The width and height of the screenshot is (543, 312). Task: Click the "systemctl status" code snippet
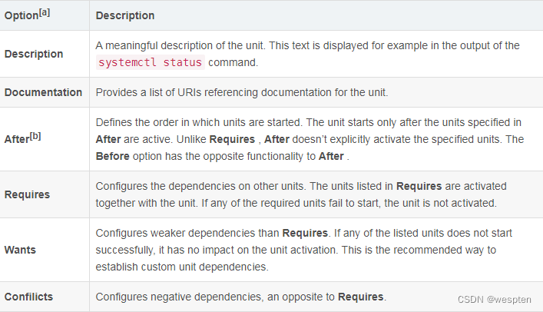[x=150, y=62]
